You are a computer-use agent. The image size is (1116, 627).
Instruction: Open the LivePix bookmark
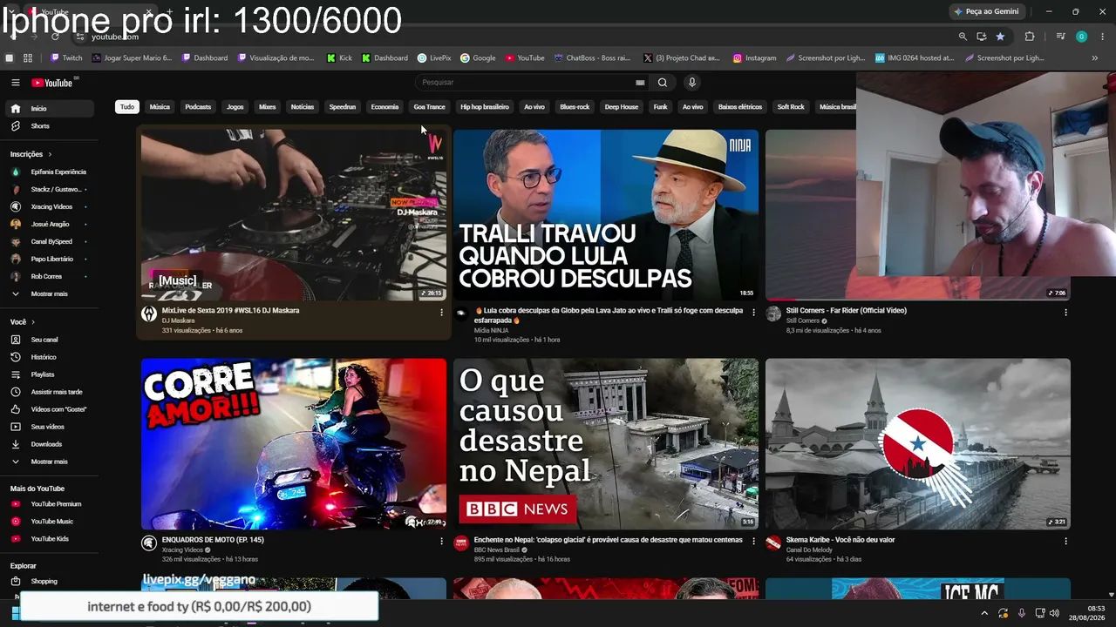pos(434,58)
